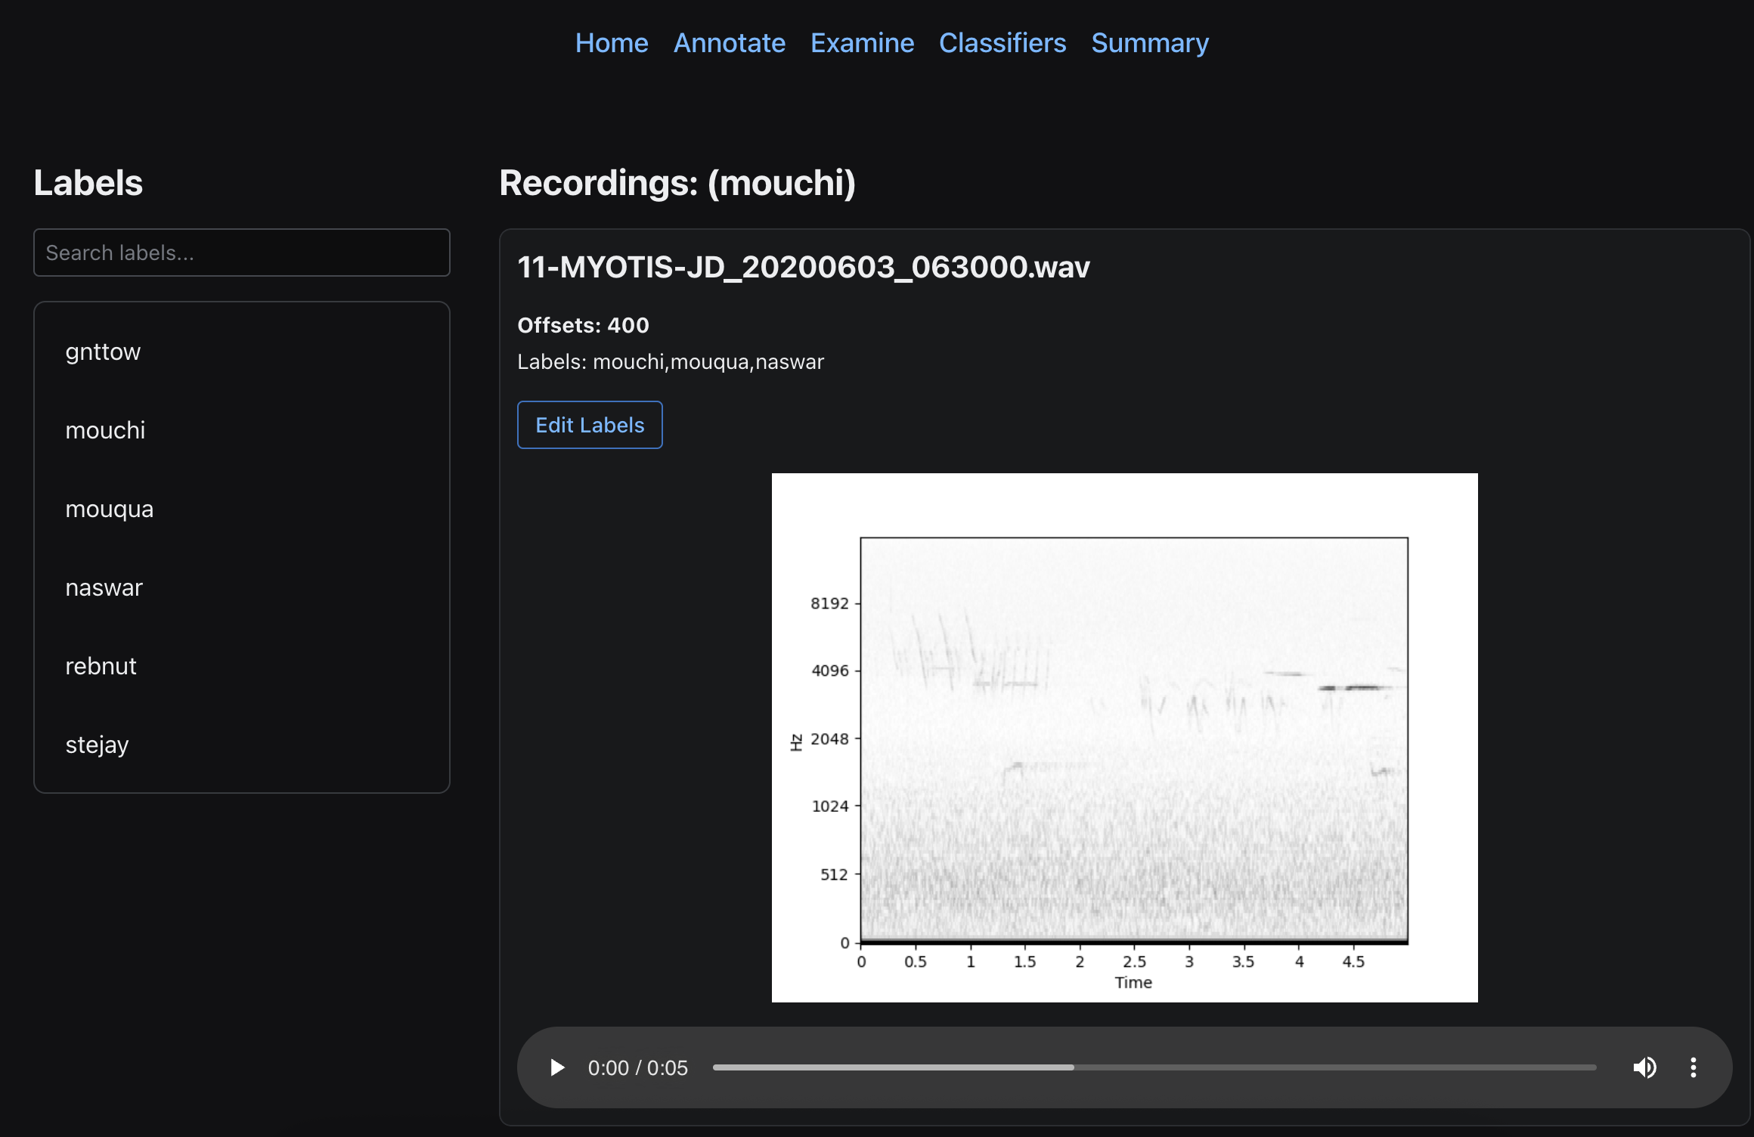Pick the naswar label in list
Viewport: 1754px width, 1137px height.
point(104,587)
